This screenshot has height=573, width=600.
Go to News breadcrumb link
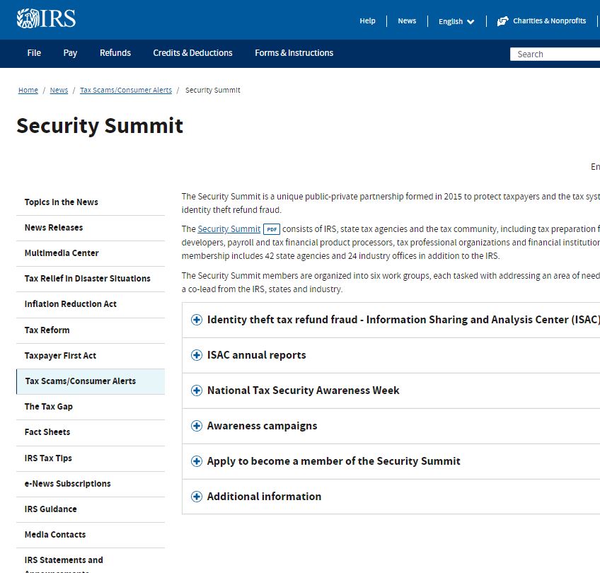point(59,91)
